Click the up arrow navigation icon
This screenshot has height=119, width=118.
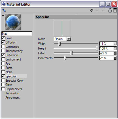point(103,10)
